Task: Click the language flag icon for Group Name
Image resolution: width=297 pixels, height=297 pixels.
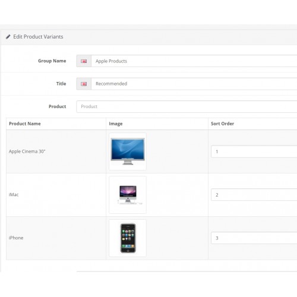Action: coord(84,61)
